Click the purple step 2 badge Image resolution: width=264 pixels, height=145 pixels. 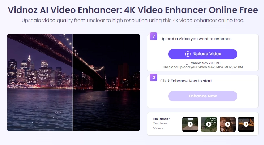(x=154, y=78)
